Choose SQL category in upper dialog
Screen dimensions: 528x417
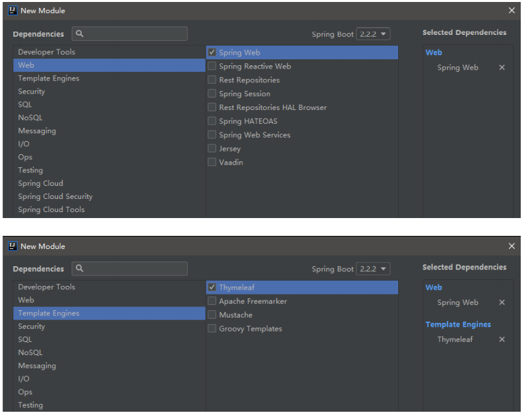click(109, 104)
